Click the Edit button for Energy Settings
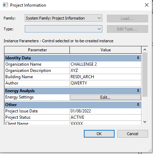Viewport: 153px width, 154px height. click(x=105, y=97)
